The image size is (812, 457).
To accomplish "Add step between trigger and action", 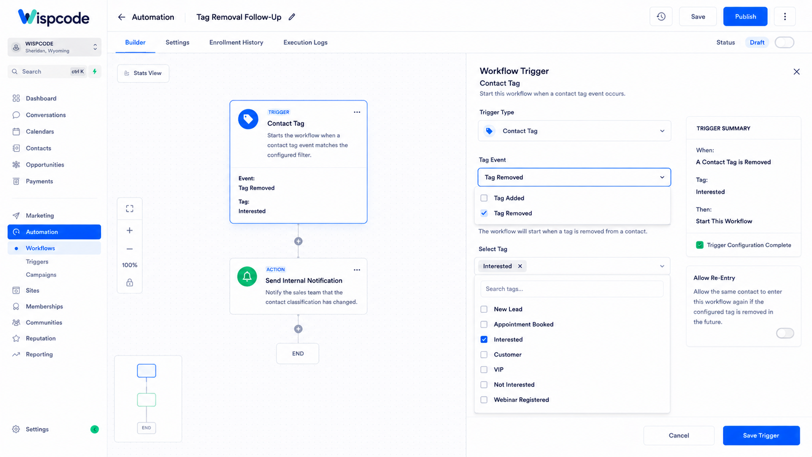I will (298, 241).
